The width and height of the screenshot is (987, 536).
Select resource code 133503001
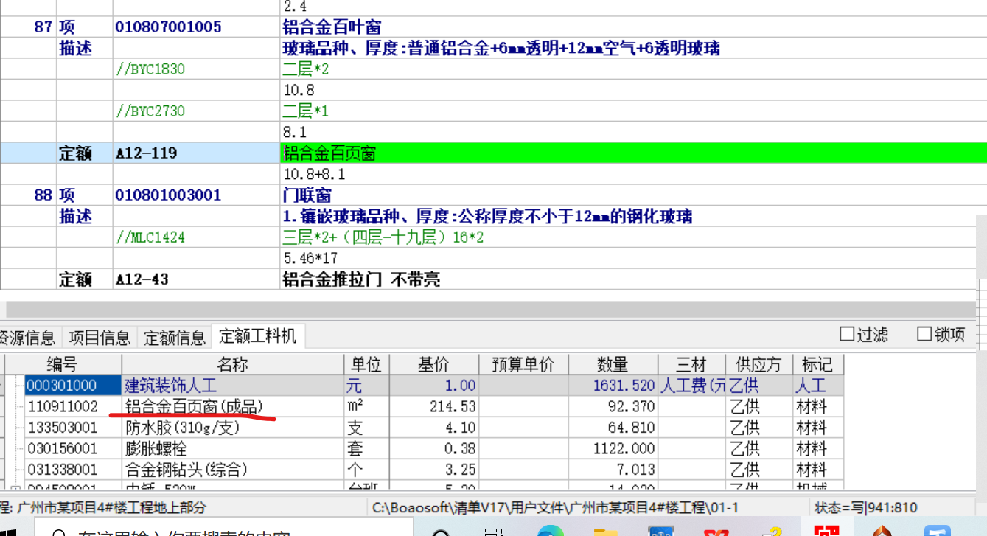pos(72,428)
